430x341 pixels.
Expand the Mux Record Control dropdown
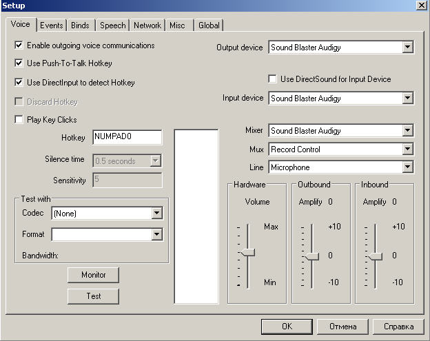click(x=407, y=149)
